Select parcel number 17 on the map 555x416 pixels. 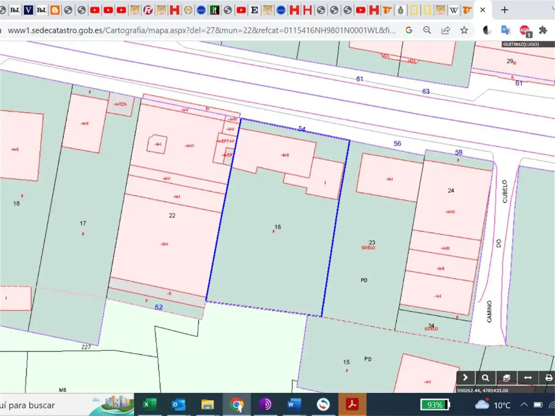coord(83,223)
